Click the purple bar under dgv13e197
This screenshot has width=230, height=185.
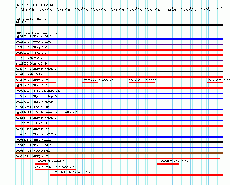tap(119, 44)
